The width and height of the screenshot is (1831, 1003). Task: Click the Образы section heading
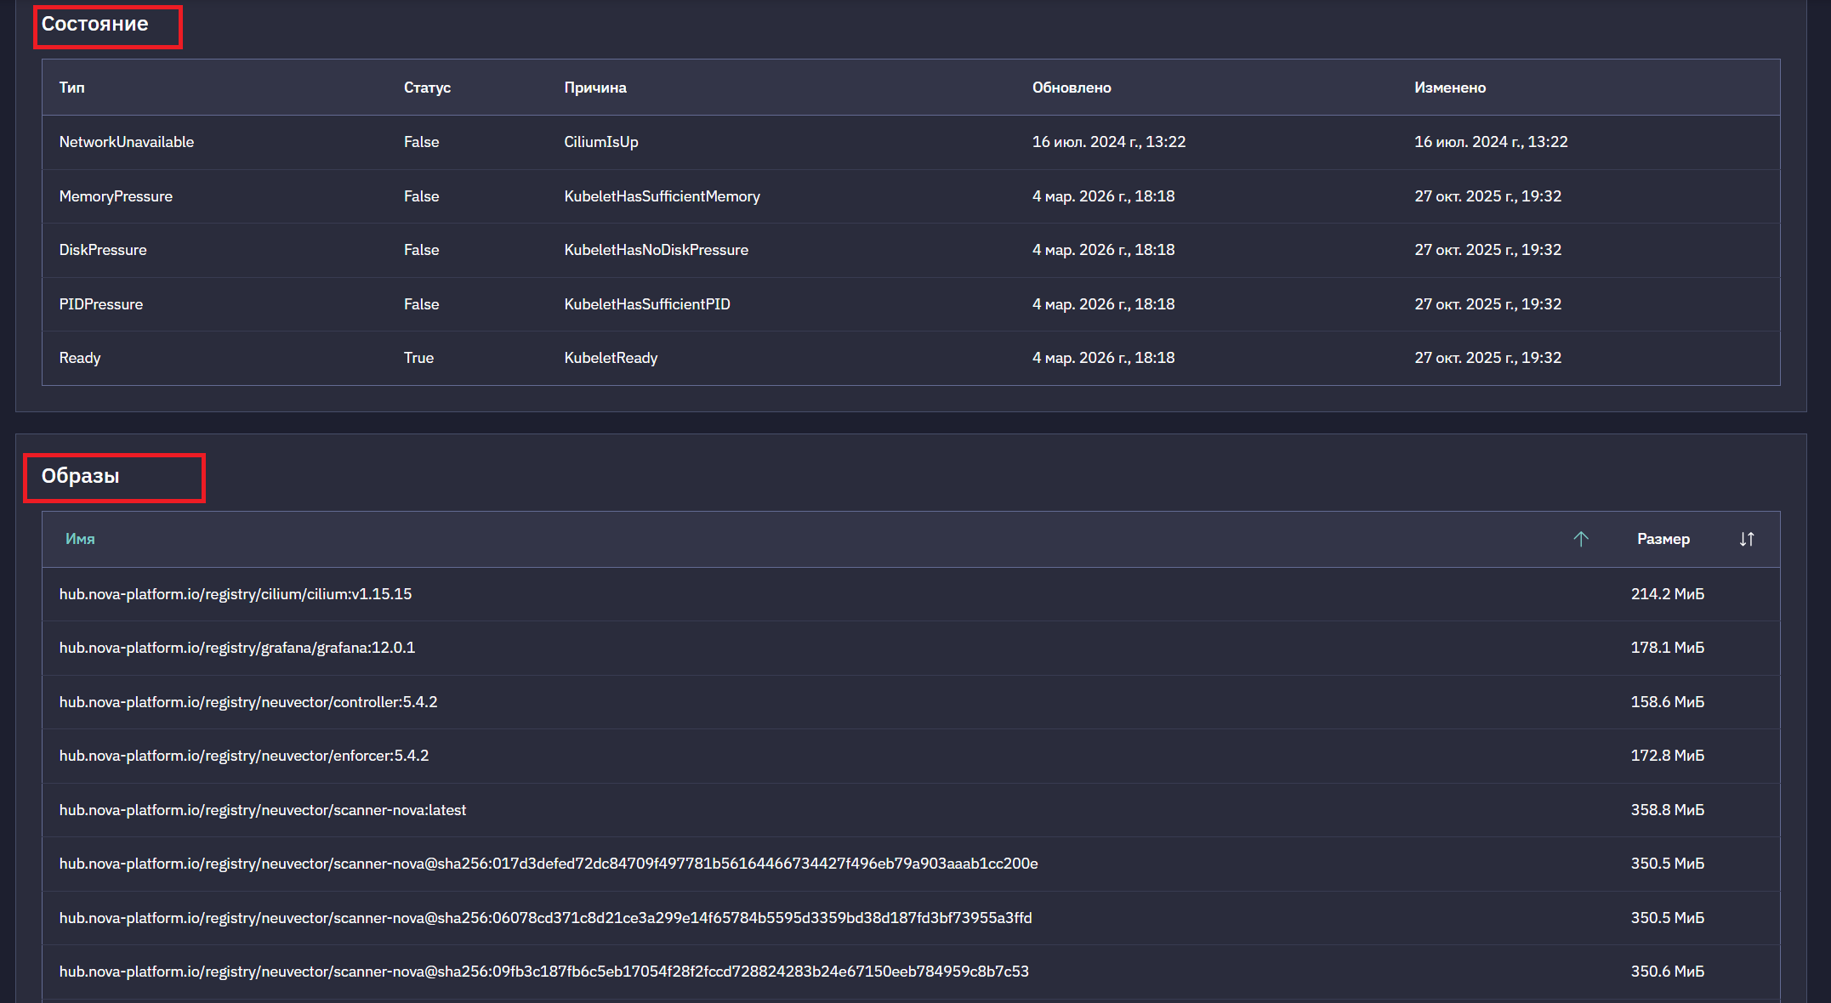80,476
